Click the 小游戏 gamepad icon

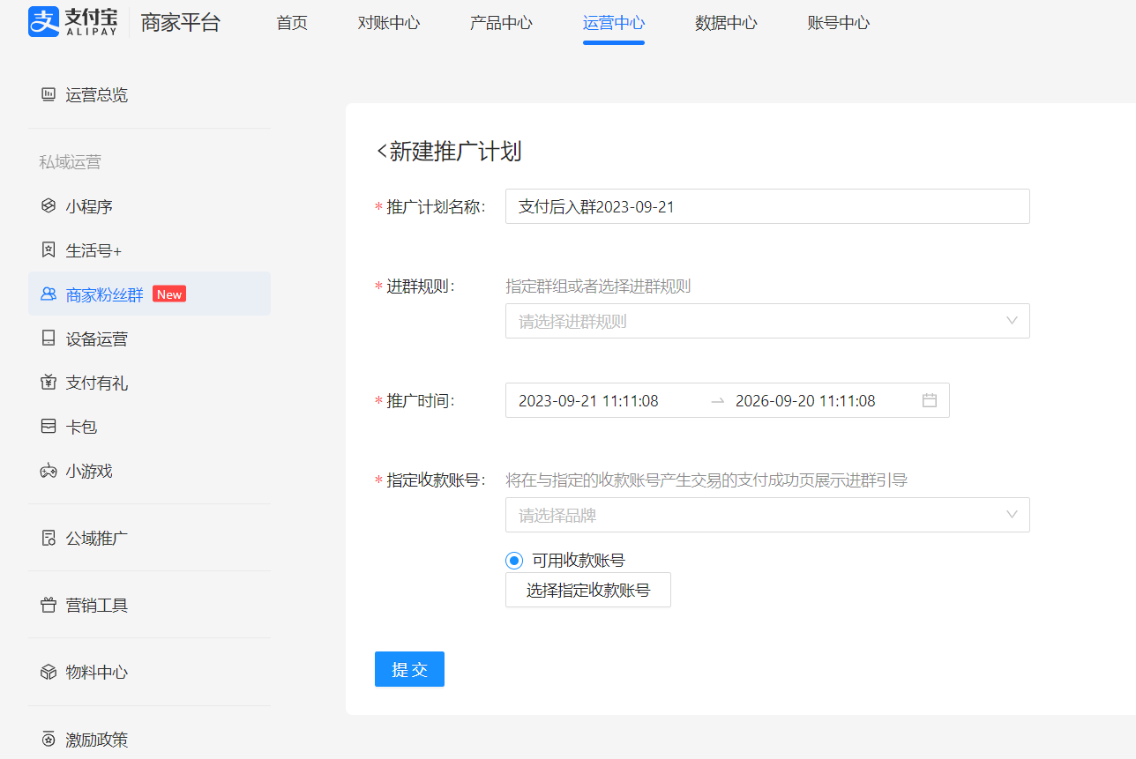point(49,471)
